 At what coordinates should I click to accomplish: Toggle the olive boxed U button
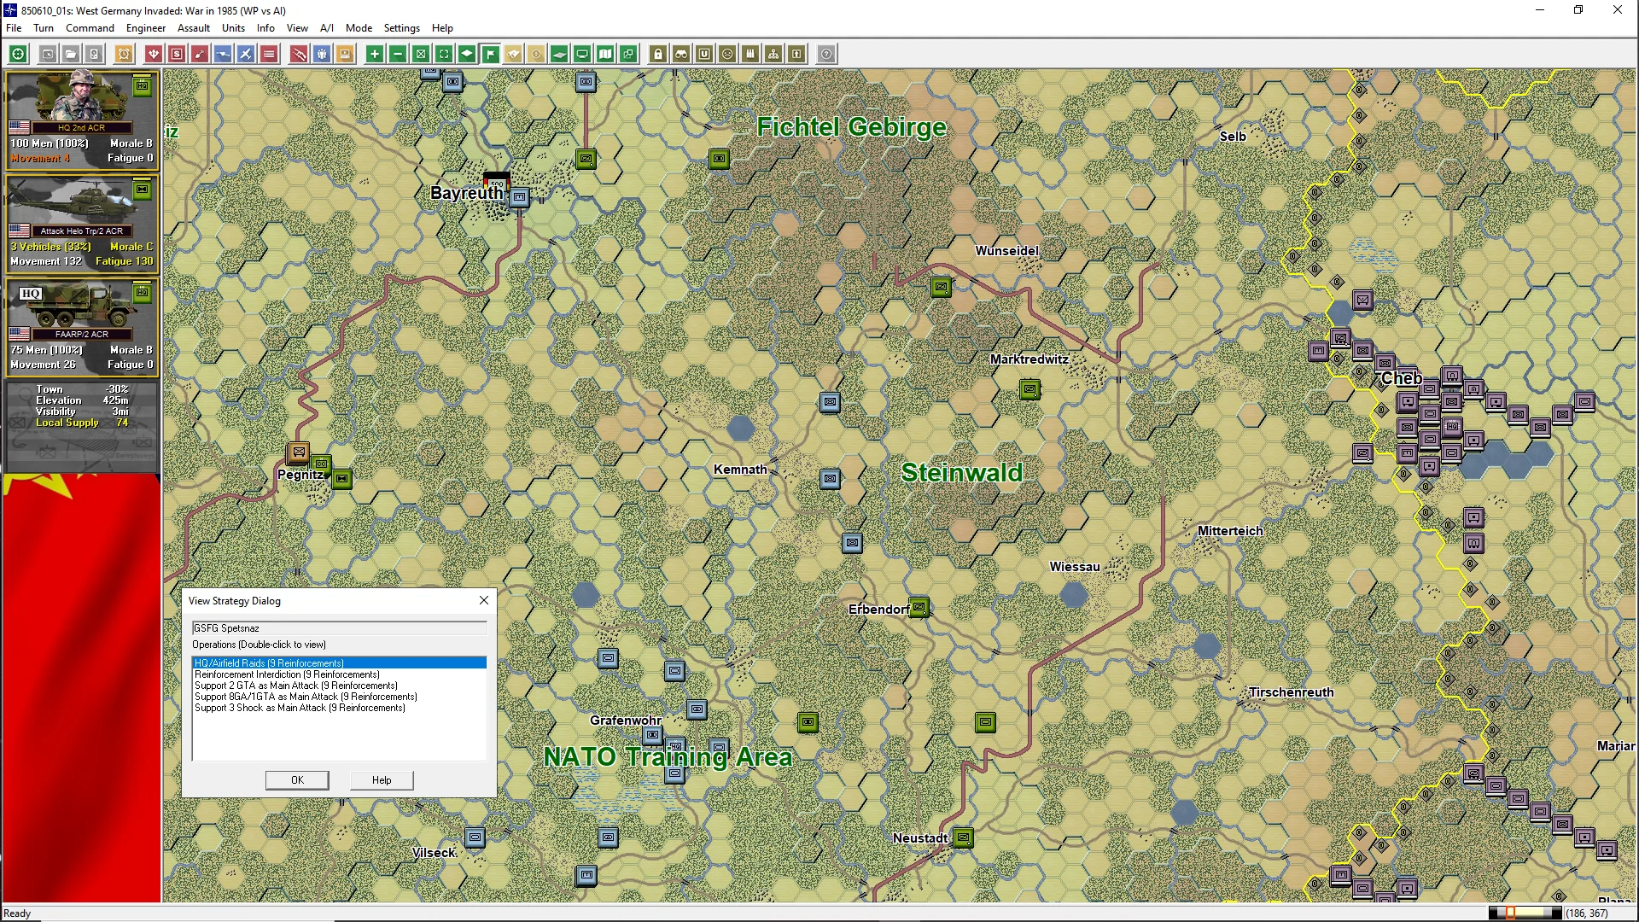coord(704,54)
